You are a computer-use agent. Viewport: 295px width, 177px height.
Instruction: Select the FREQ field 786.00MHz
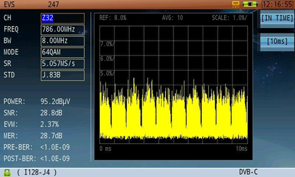(x=62, y=30)
